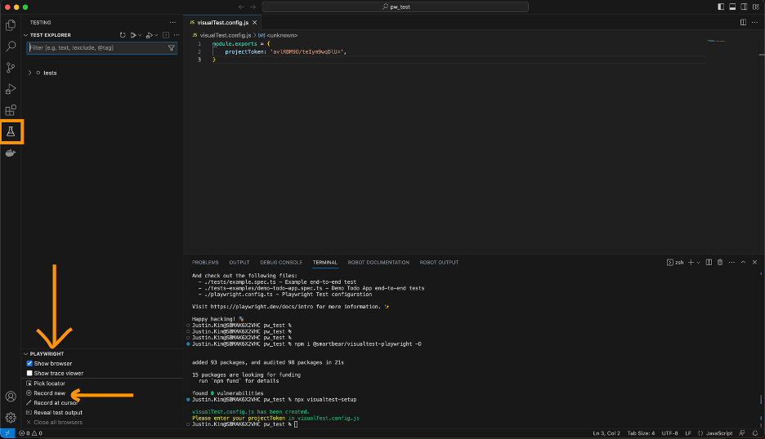Debug all tests in Test Explorer
Image resolution: width=765 pixels, height=439 pixels.
coord(150,35)
